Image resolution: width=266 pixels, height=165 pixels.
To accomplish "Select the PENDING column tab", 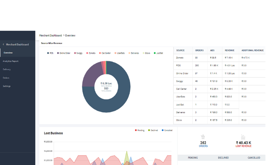I will point(193,158).
